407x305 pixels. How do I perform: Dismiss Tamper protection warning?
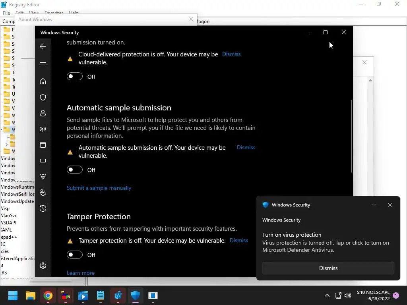click(x=239, y=240)
